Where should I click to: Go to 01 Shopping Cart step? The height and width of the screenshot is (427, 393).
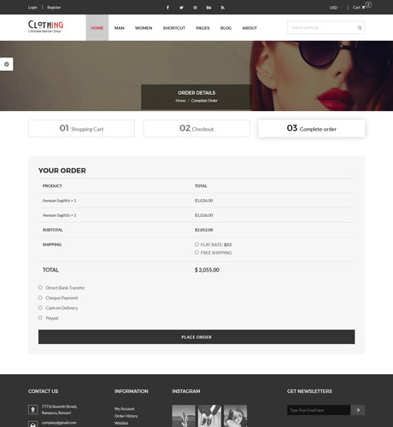pos(81,128)
